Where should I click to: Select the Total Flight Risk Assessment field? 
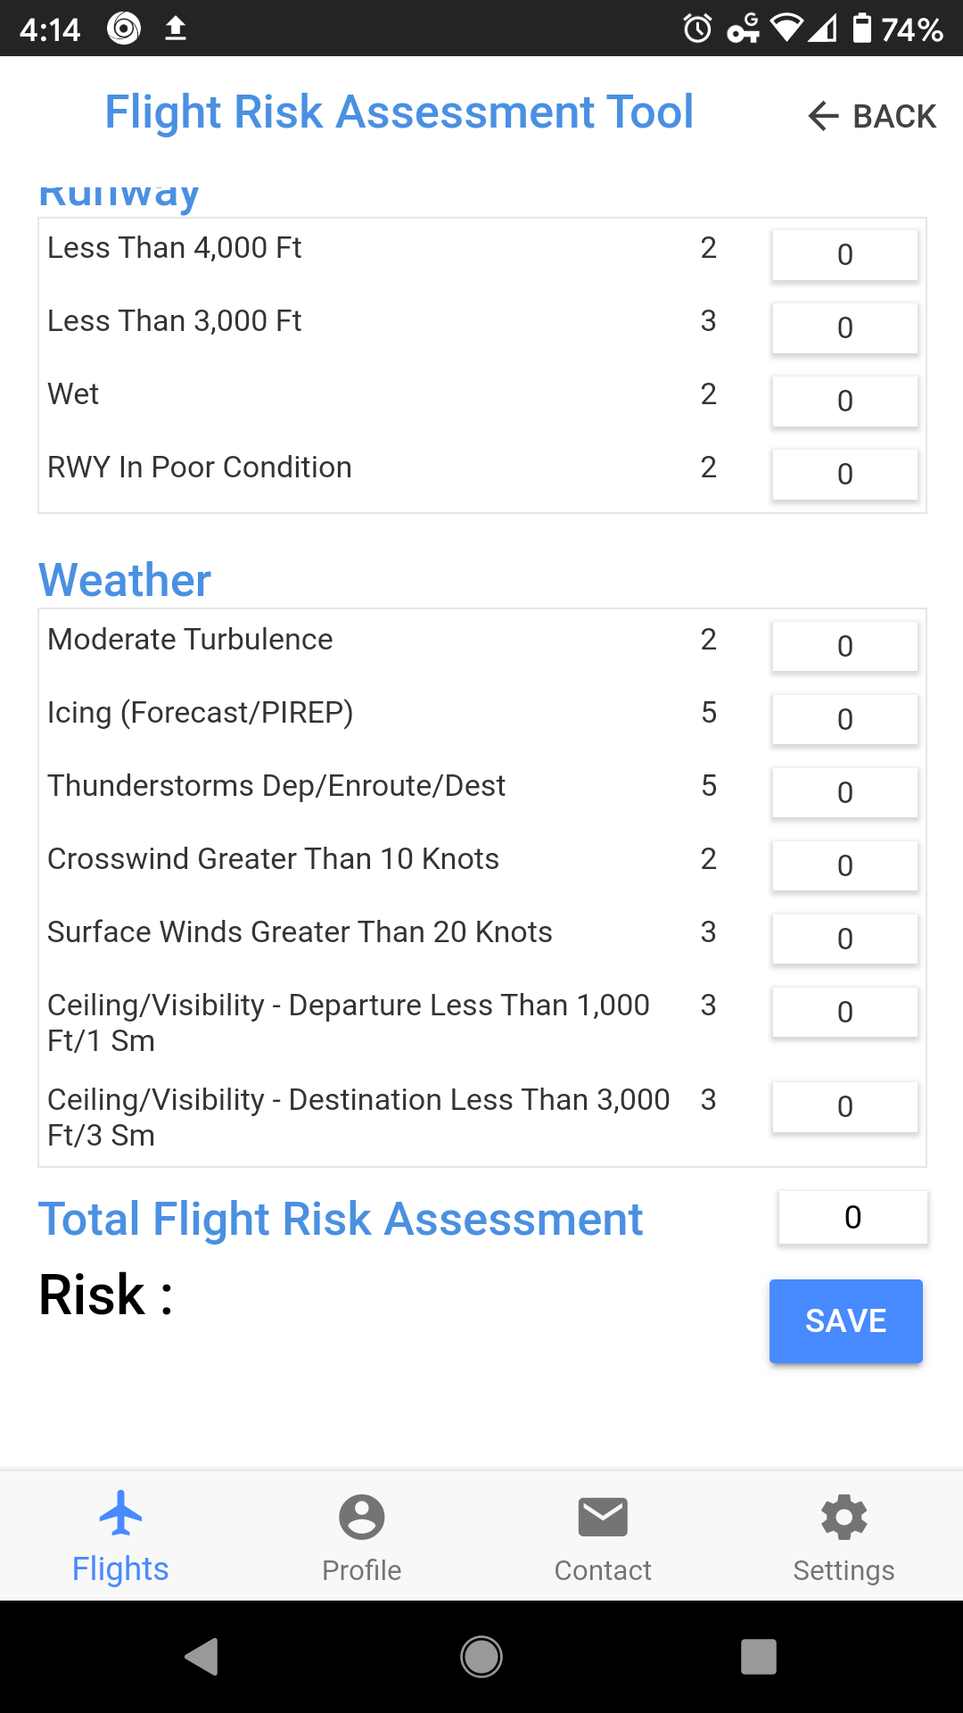pos(853,1218)
